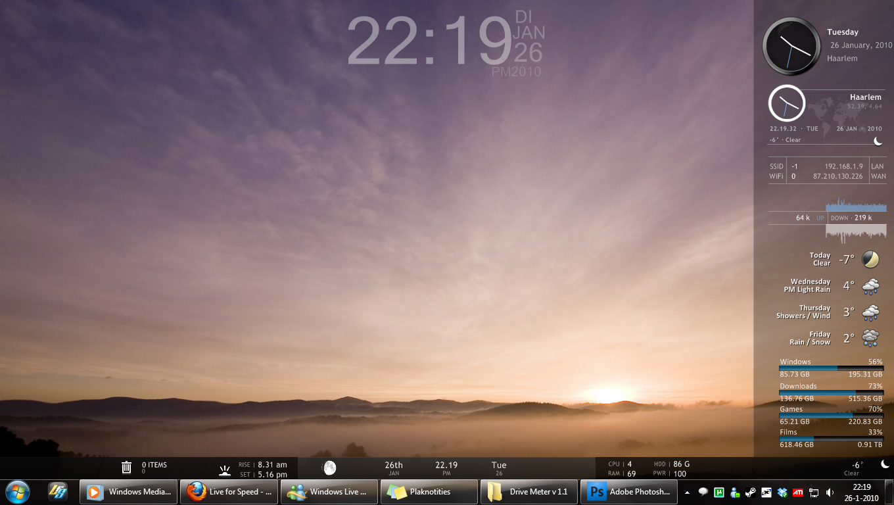
Task: Click the blue upload traffic graph
Action: click(856, 204)
